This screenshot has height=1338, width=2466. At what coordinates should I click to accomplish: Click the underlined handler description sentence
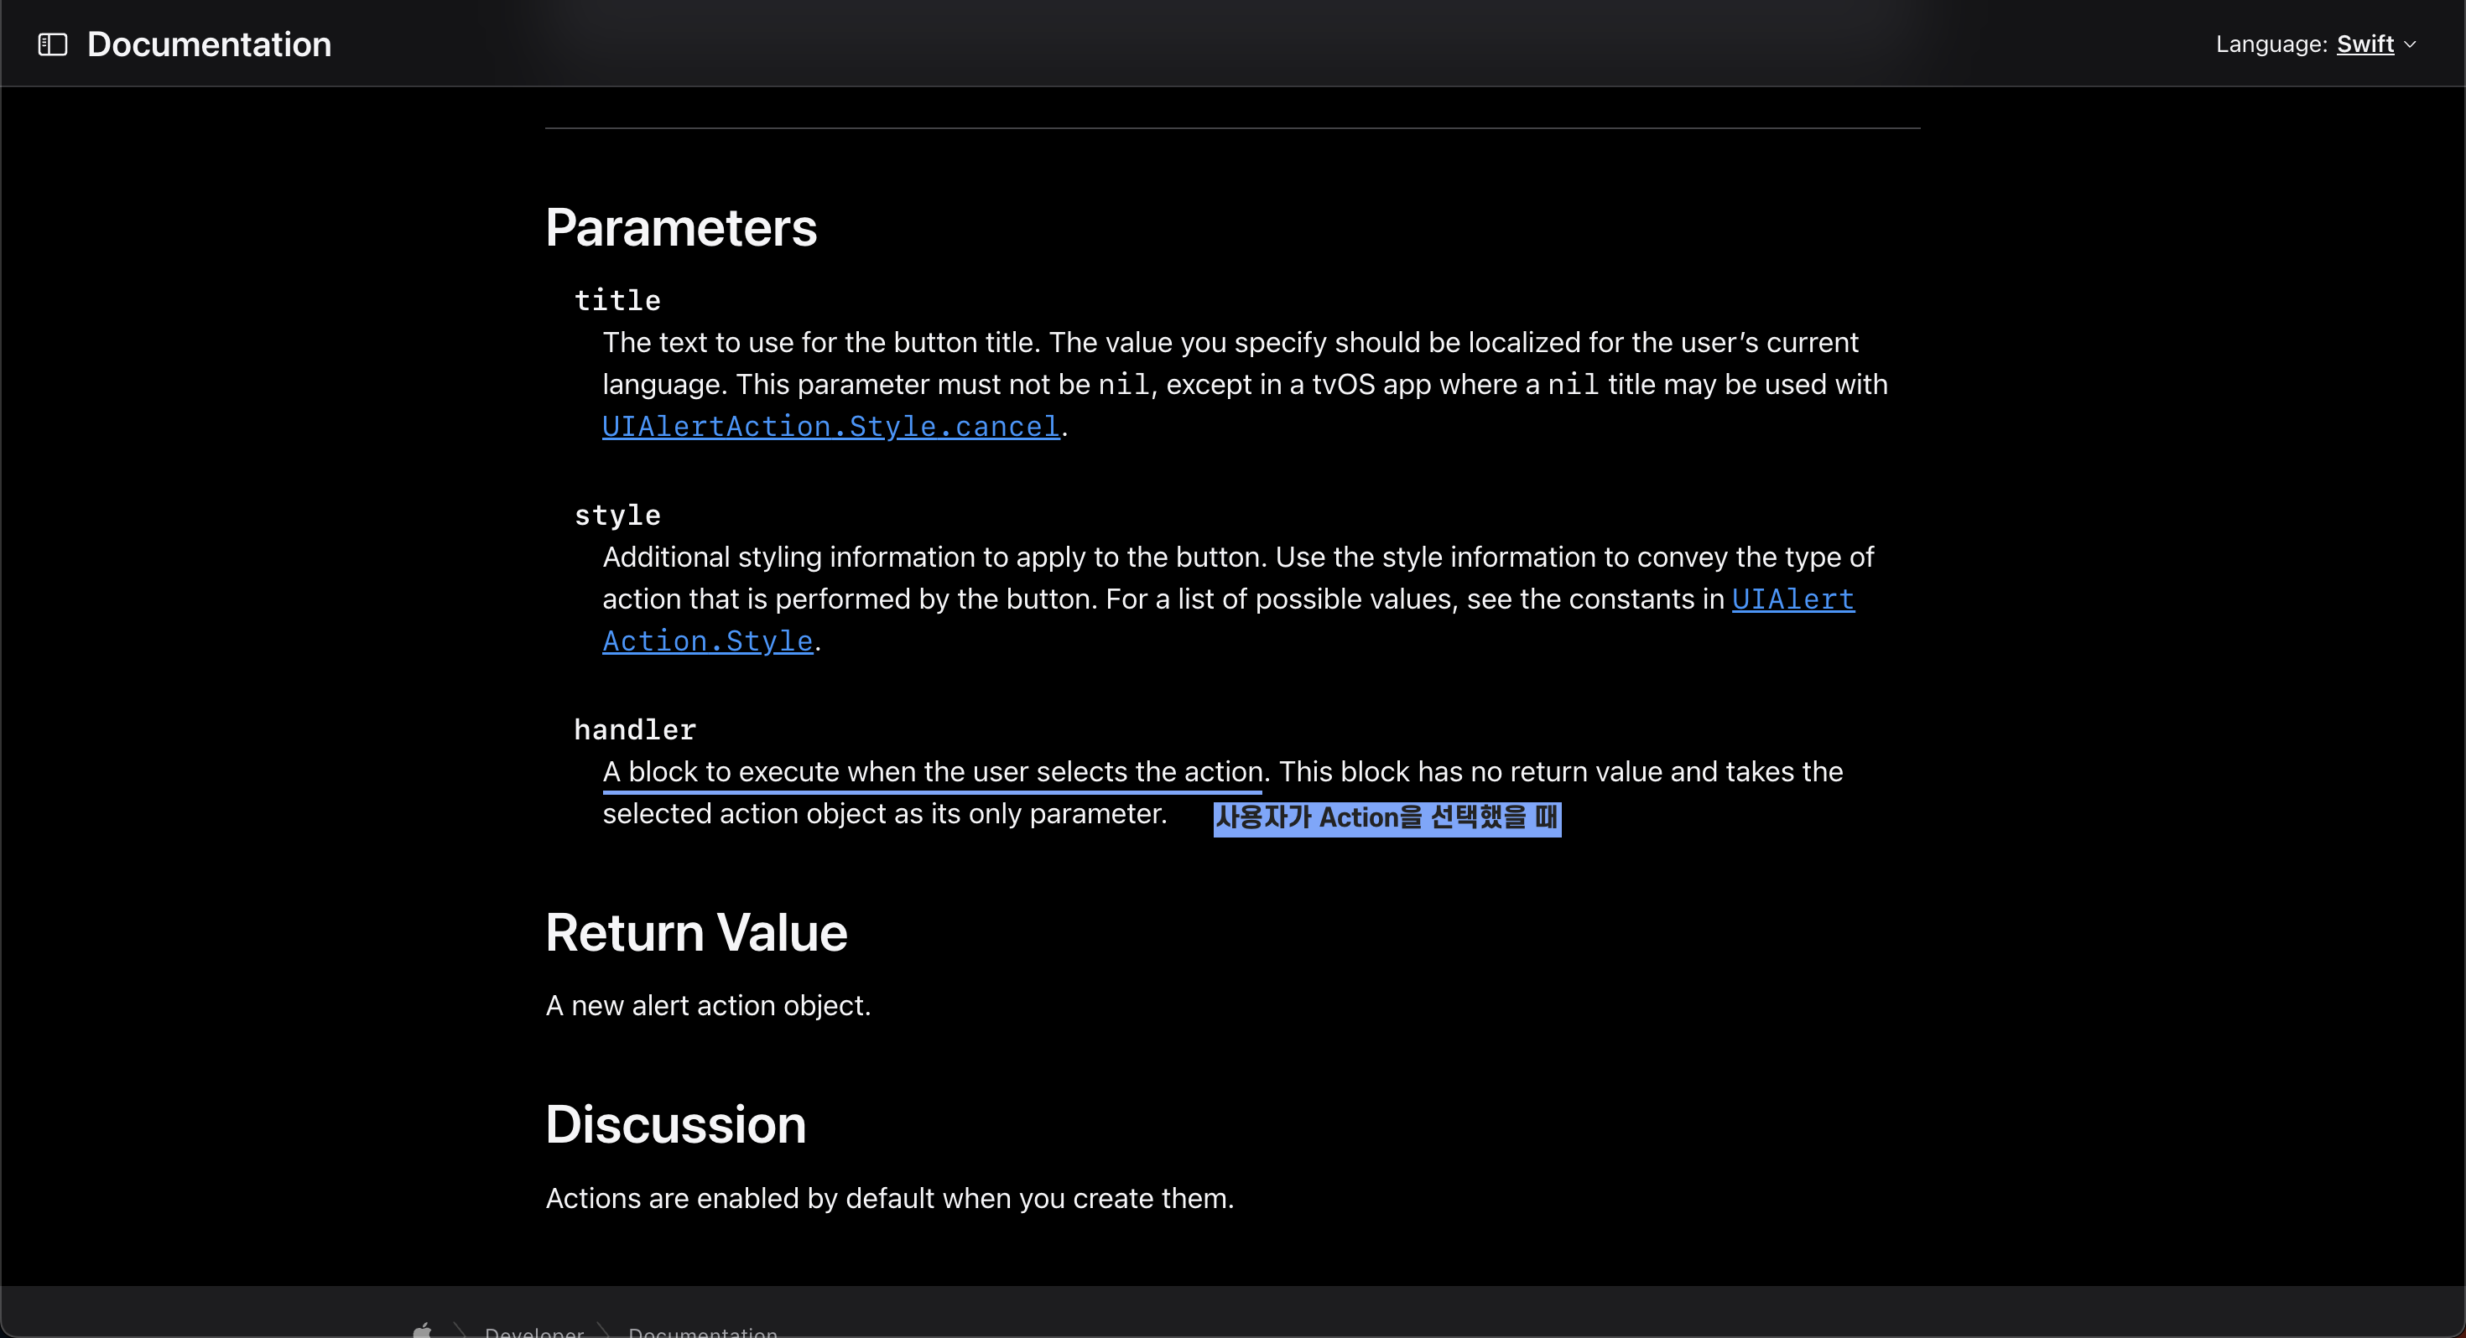coord(931,771)
